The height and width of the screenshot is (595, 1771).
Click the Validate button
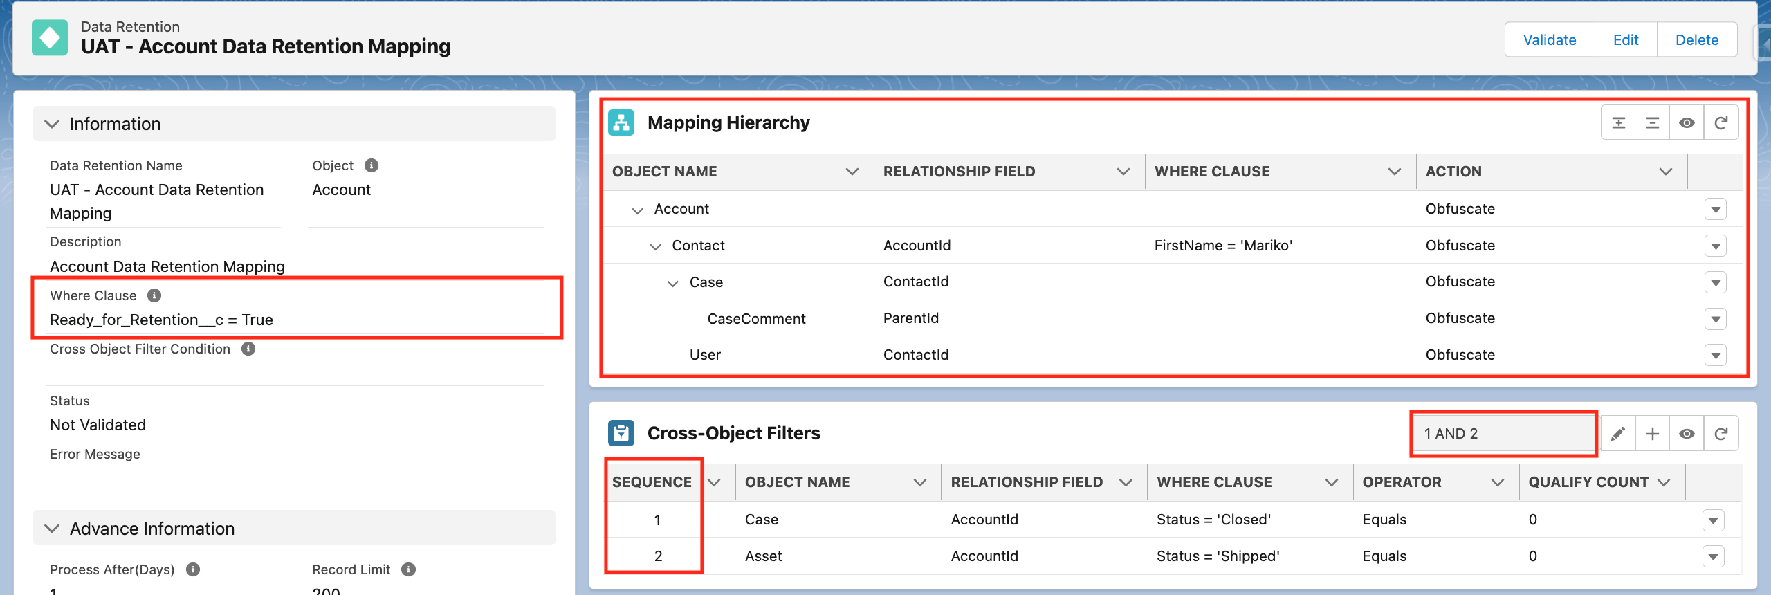coord(1549,40)
